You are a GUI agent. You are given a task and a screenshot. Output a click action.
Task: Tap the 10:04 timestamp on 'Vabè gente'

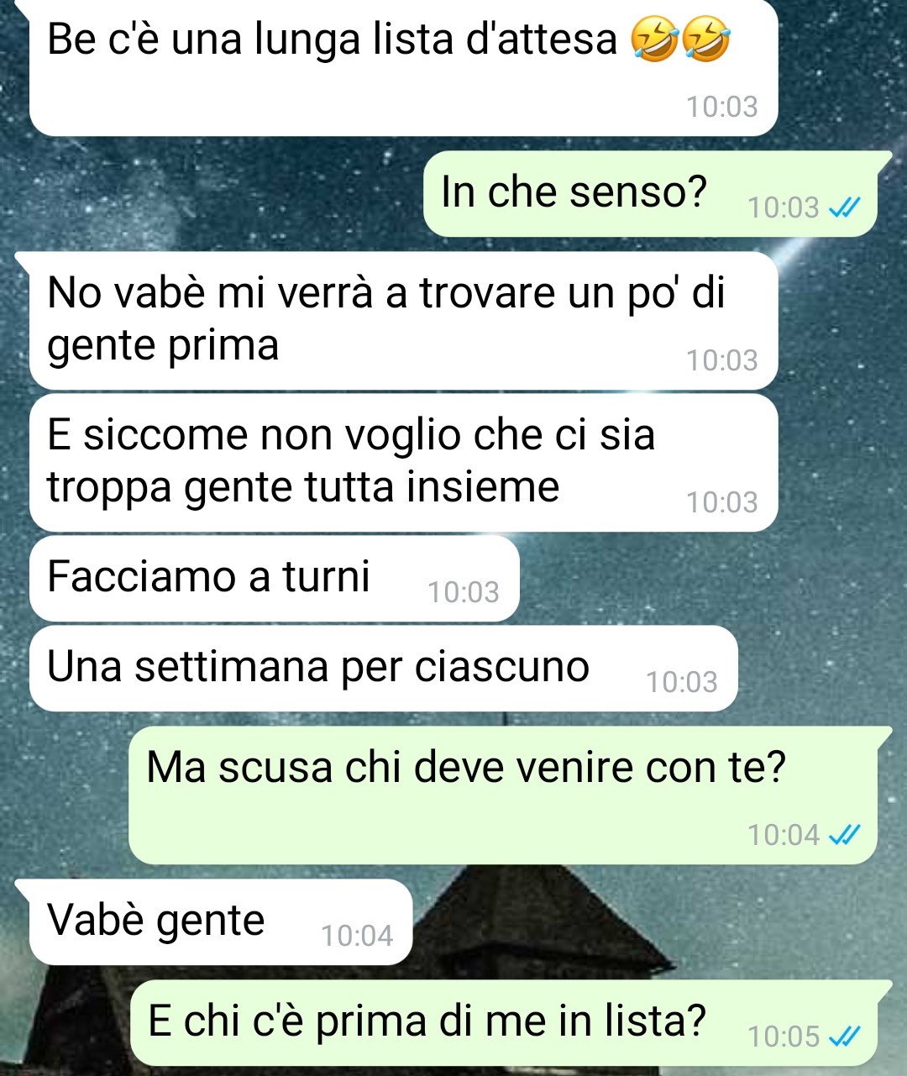(x=357, y=936)
